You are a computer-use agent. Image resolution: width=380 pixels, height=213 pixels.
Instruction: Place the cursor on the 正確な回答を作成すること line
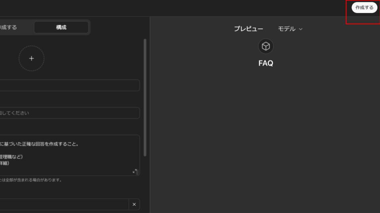click(x=40, y=144)
